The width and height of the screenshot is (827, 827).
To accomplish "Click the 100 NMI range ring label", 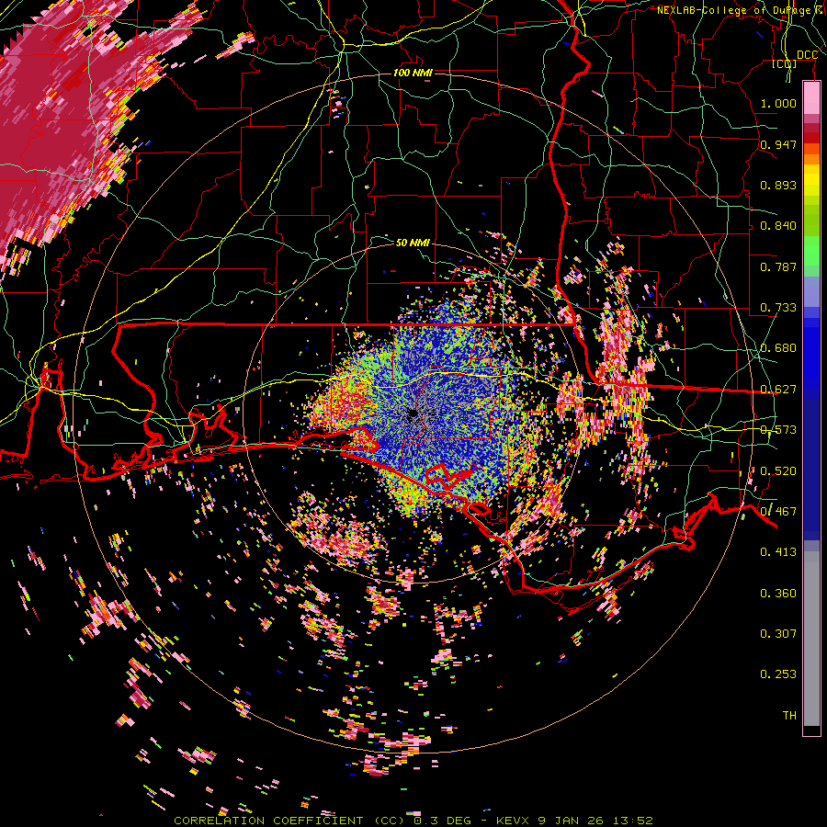I will coord(413,73).
